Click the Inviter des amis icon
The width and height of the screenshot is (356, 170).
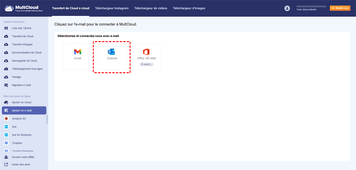6,164
